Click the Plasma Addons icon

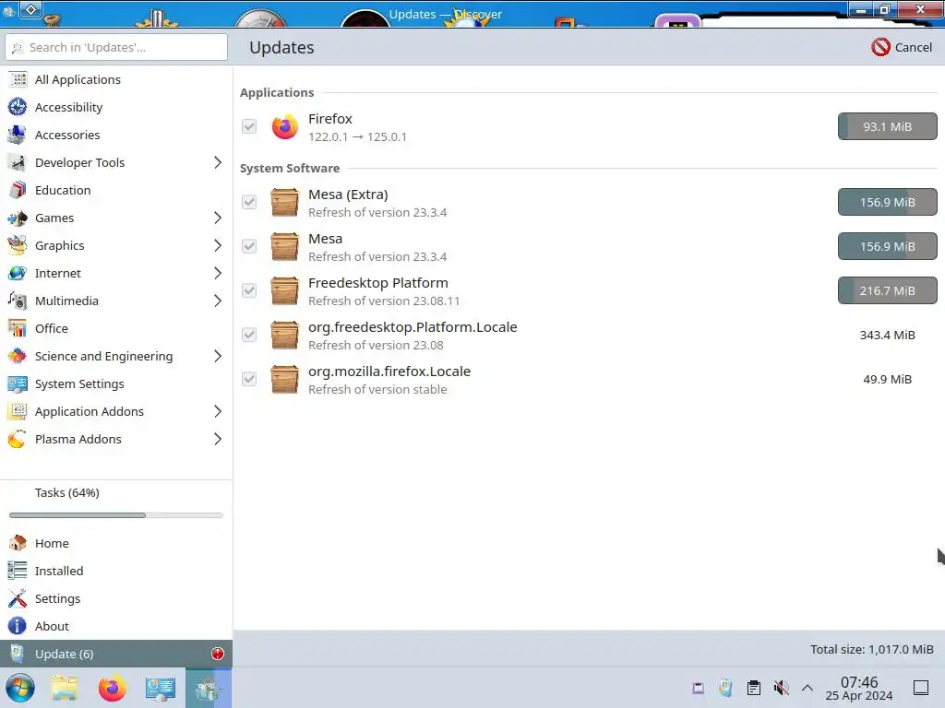click(18, 439)
